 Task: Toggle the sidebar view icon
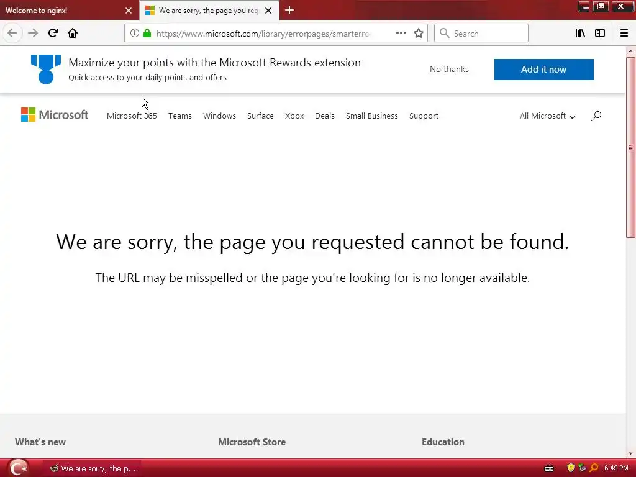[x=600, y=33]
